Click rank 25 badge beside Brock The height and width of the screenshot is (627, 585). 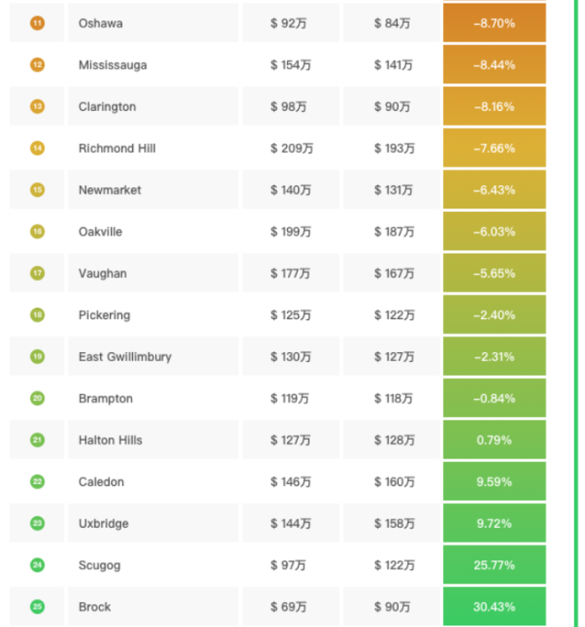coord(37,607)
